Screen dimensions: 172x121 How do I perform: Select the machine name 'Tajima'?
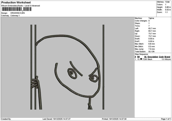tap(151, 18)
